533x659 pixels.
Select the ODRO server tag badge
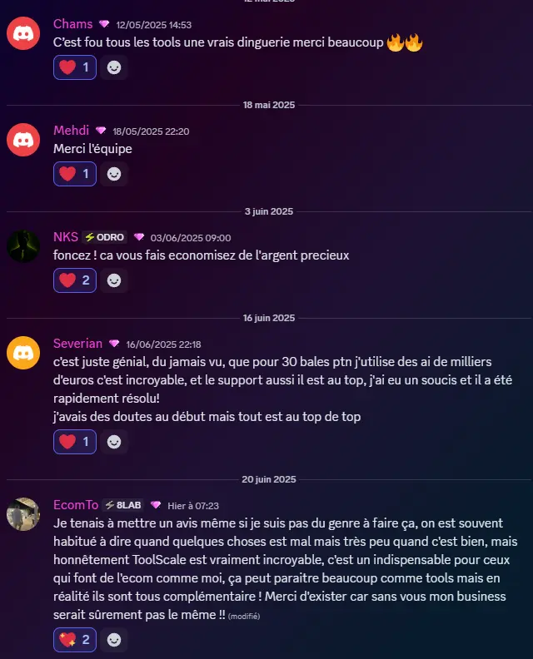[104, 237]
